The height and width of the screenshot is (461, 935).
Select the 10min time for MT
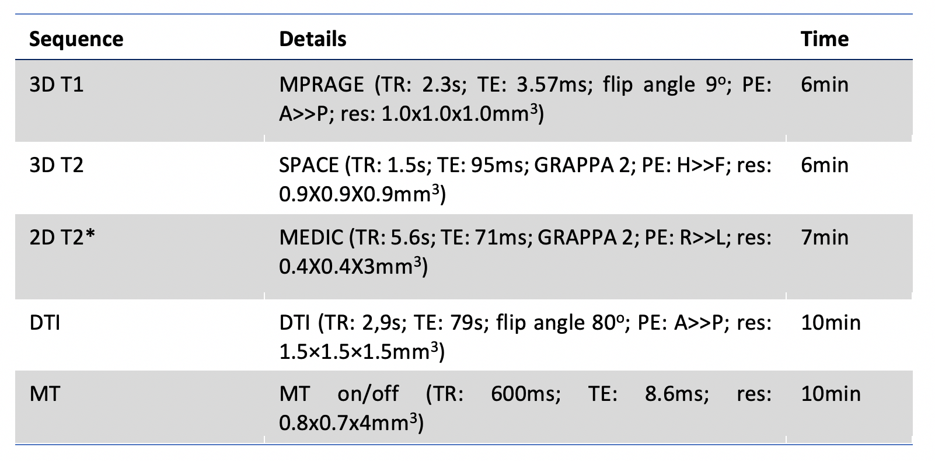coord(831,394)
